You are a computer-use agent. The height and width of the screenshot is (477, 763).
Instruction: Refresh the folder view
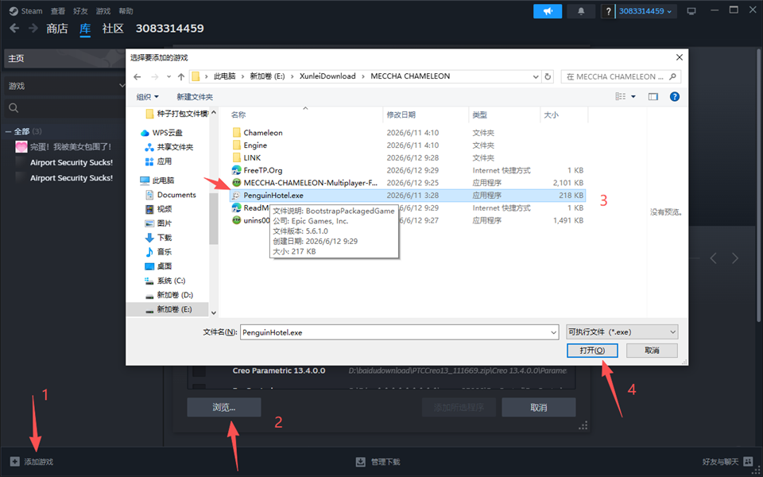tap(548, 76)
